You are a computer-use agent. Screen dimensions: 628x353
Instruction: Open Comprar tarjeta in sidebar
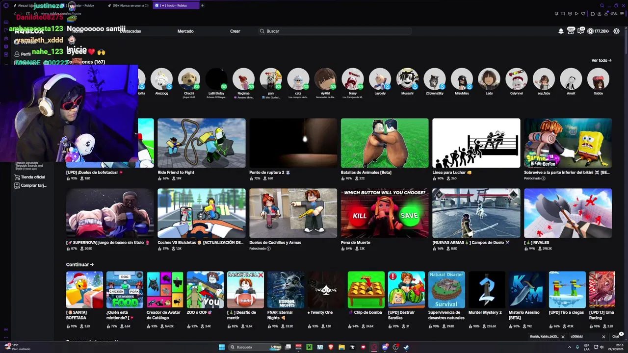pos(30,185)
